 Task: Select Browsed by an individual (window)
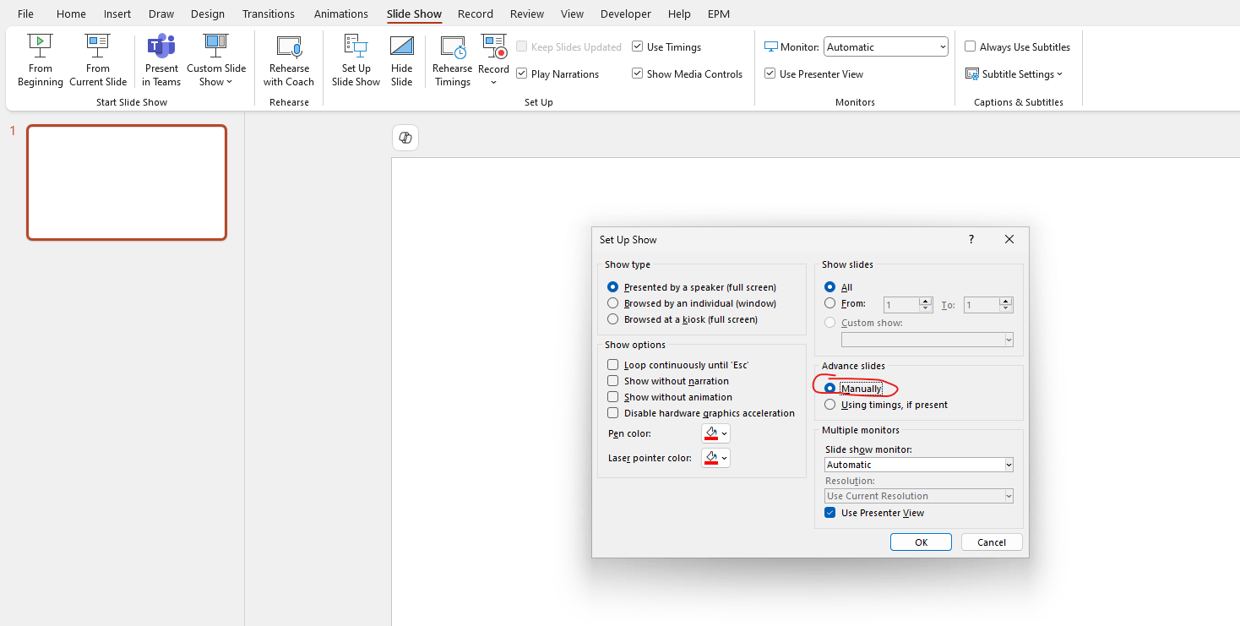coord(613,303)
